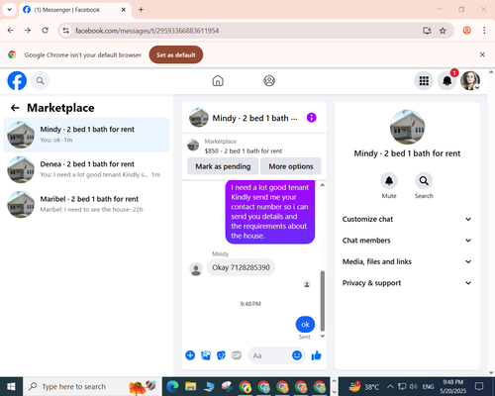Open the Windows notification center icon
The image size is (495, 396).
pyautogui.click(x=479, y=386)
